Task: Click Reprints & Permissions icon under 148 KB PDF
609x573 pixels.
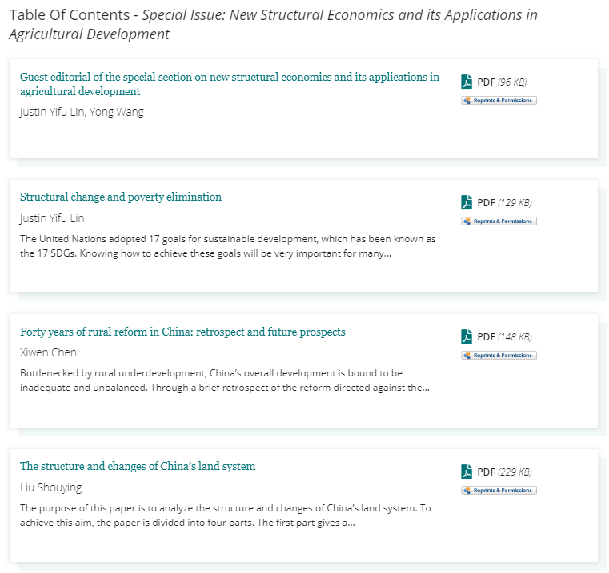Action: [499, 356]
